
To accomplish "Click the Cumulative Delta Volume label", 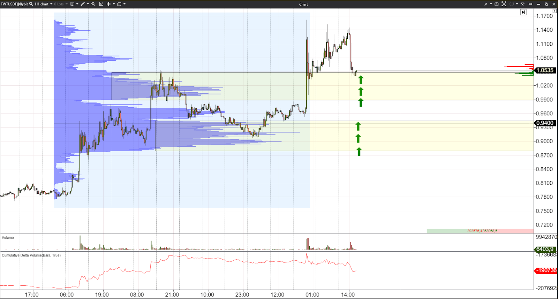I will click(x=31, y=255).
